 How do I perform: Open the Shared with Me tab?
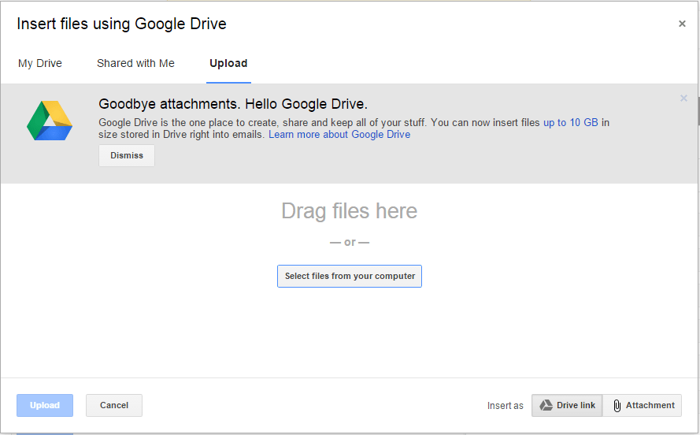(135, 63)
